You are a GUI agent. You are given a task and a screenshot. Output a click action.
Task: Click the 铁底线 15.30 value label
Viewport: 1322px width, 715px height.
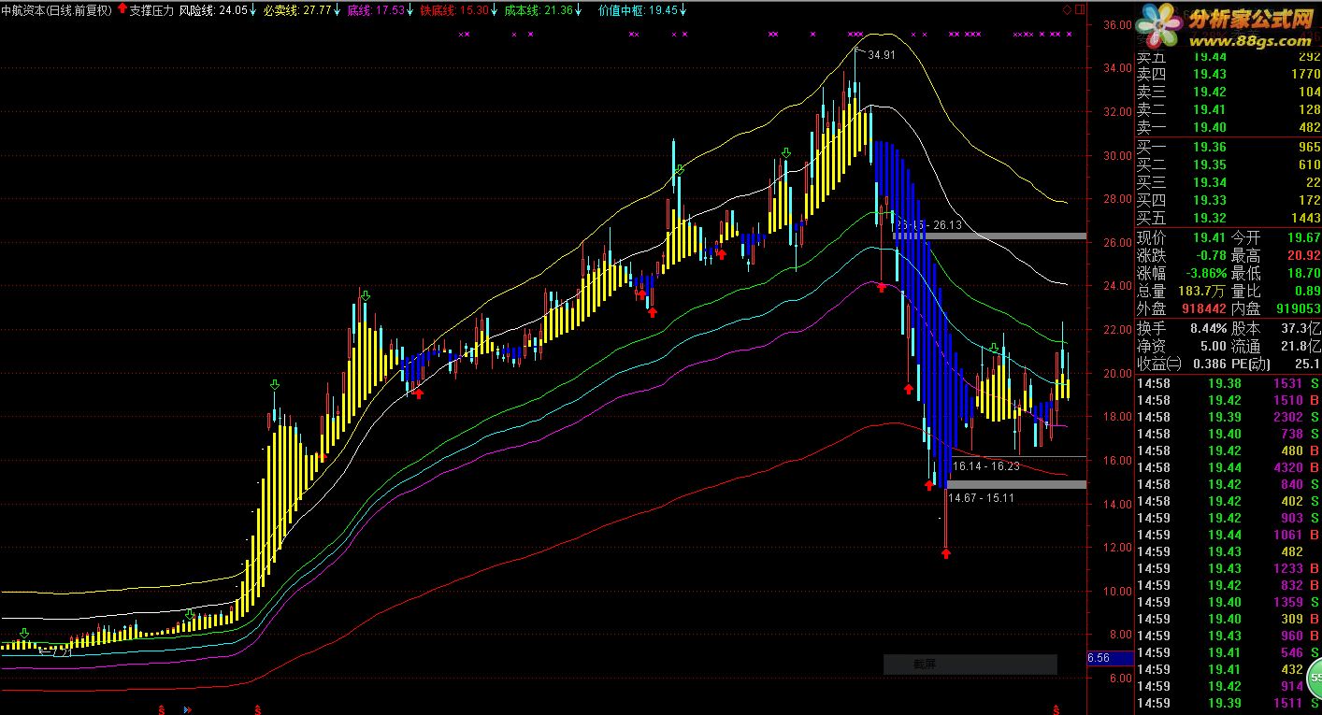tap(455, 10)
